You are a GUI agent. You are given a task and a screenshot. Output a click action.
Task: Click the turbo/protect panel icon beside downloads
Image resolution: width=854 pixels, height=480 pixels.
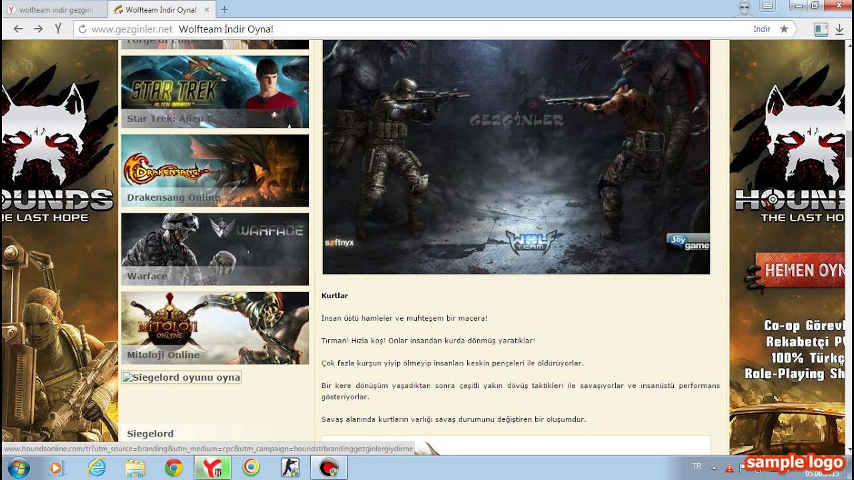821,29
